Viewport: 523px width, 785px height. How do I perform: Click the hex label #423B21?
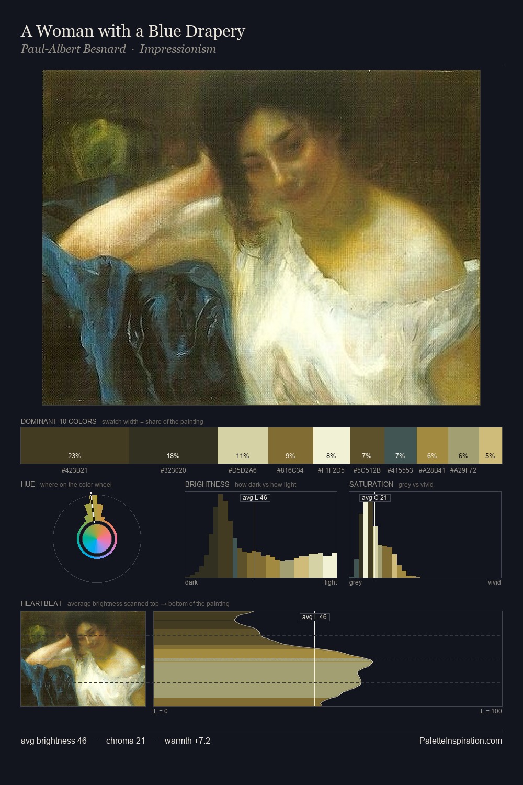pyautogui.click(x=75, y=470)
